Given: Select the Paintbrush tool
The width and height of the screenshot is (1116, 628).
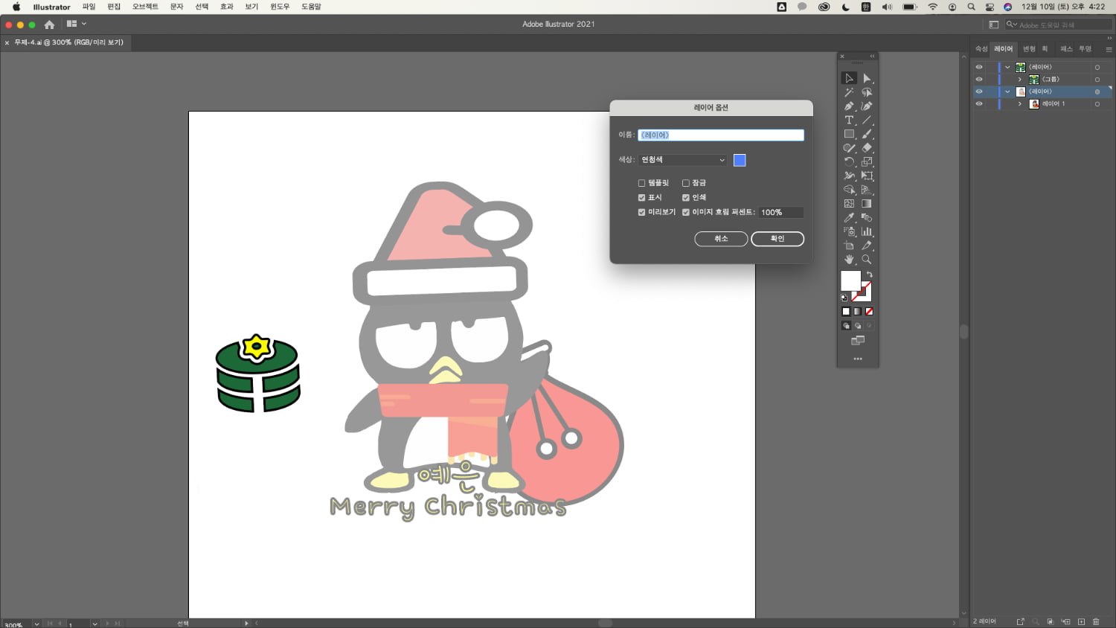Looking at the screenshot, I should coord(867,134).
